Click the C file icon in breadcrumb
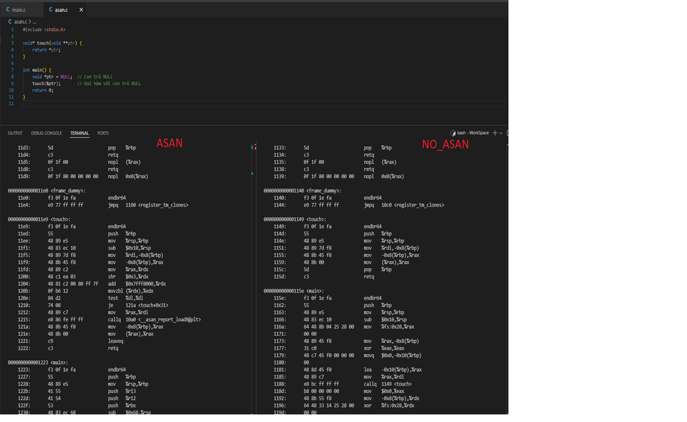This screenshot has width=687, height=422. point(10,22)
